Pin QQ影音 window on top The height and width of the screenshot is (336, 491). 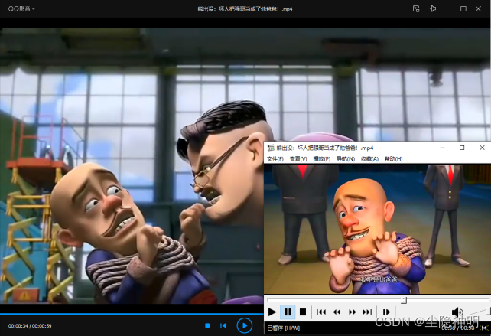click(x=433, y=8)
